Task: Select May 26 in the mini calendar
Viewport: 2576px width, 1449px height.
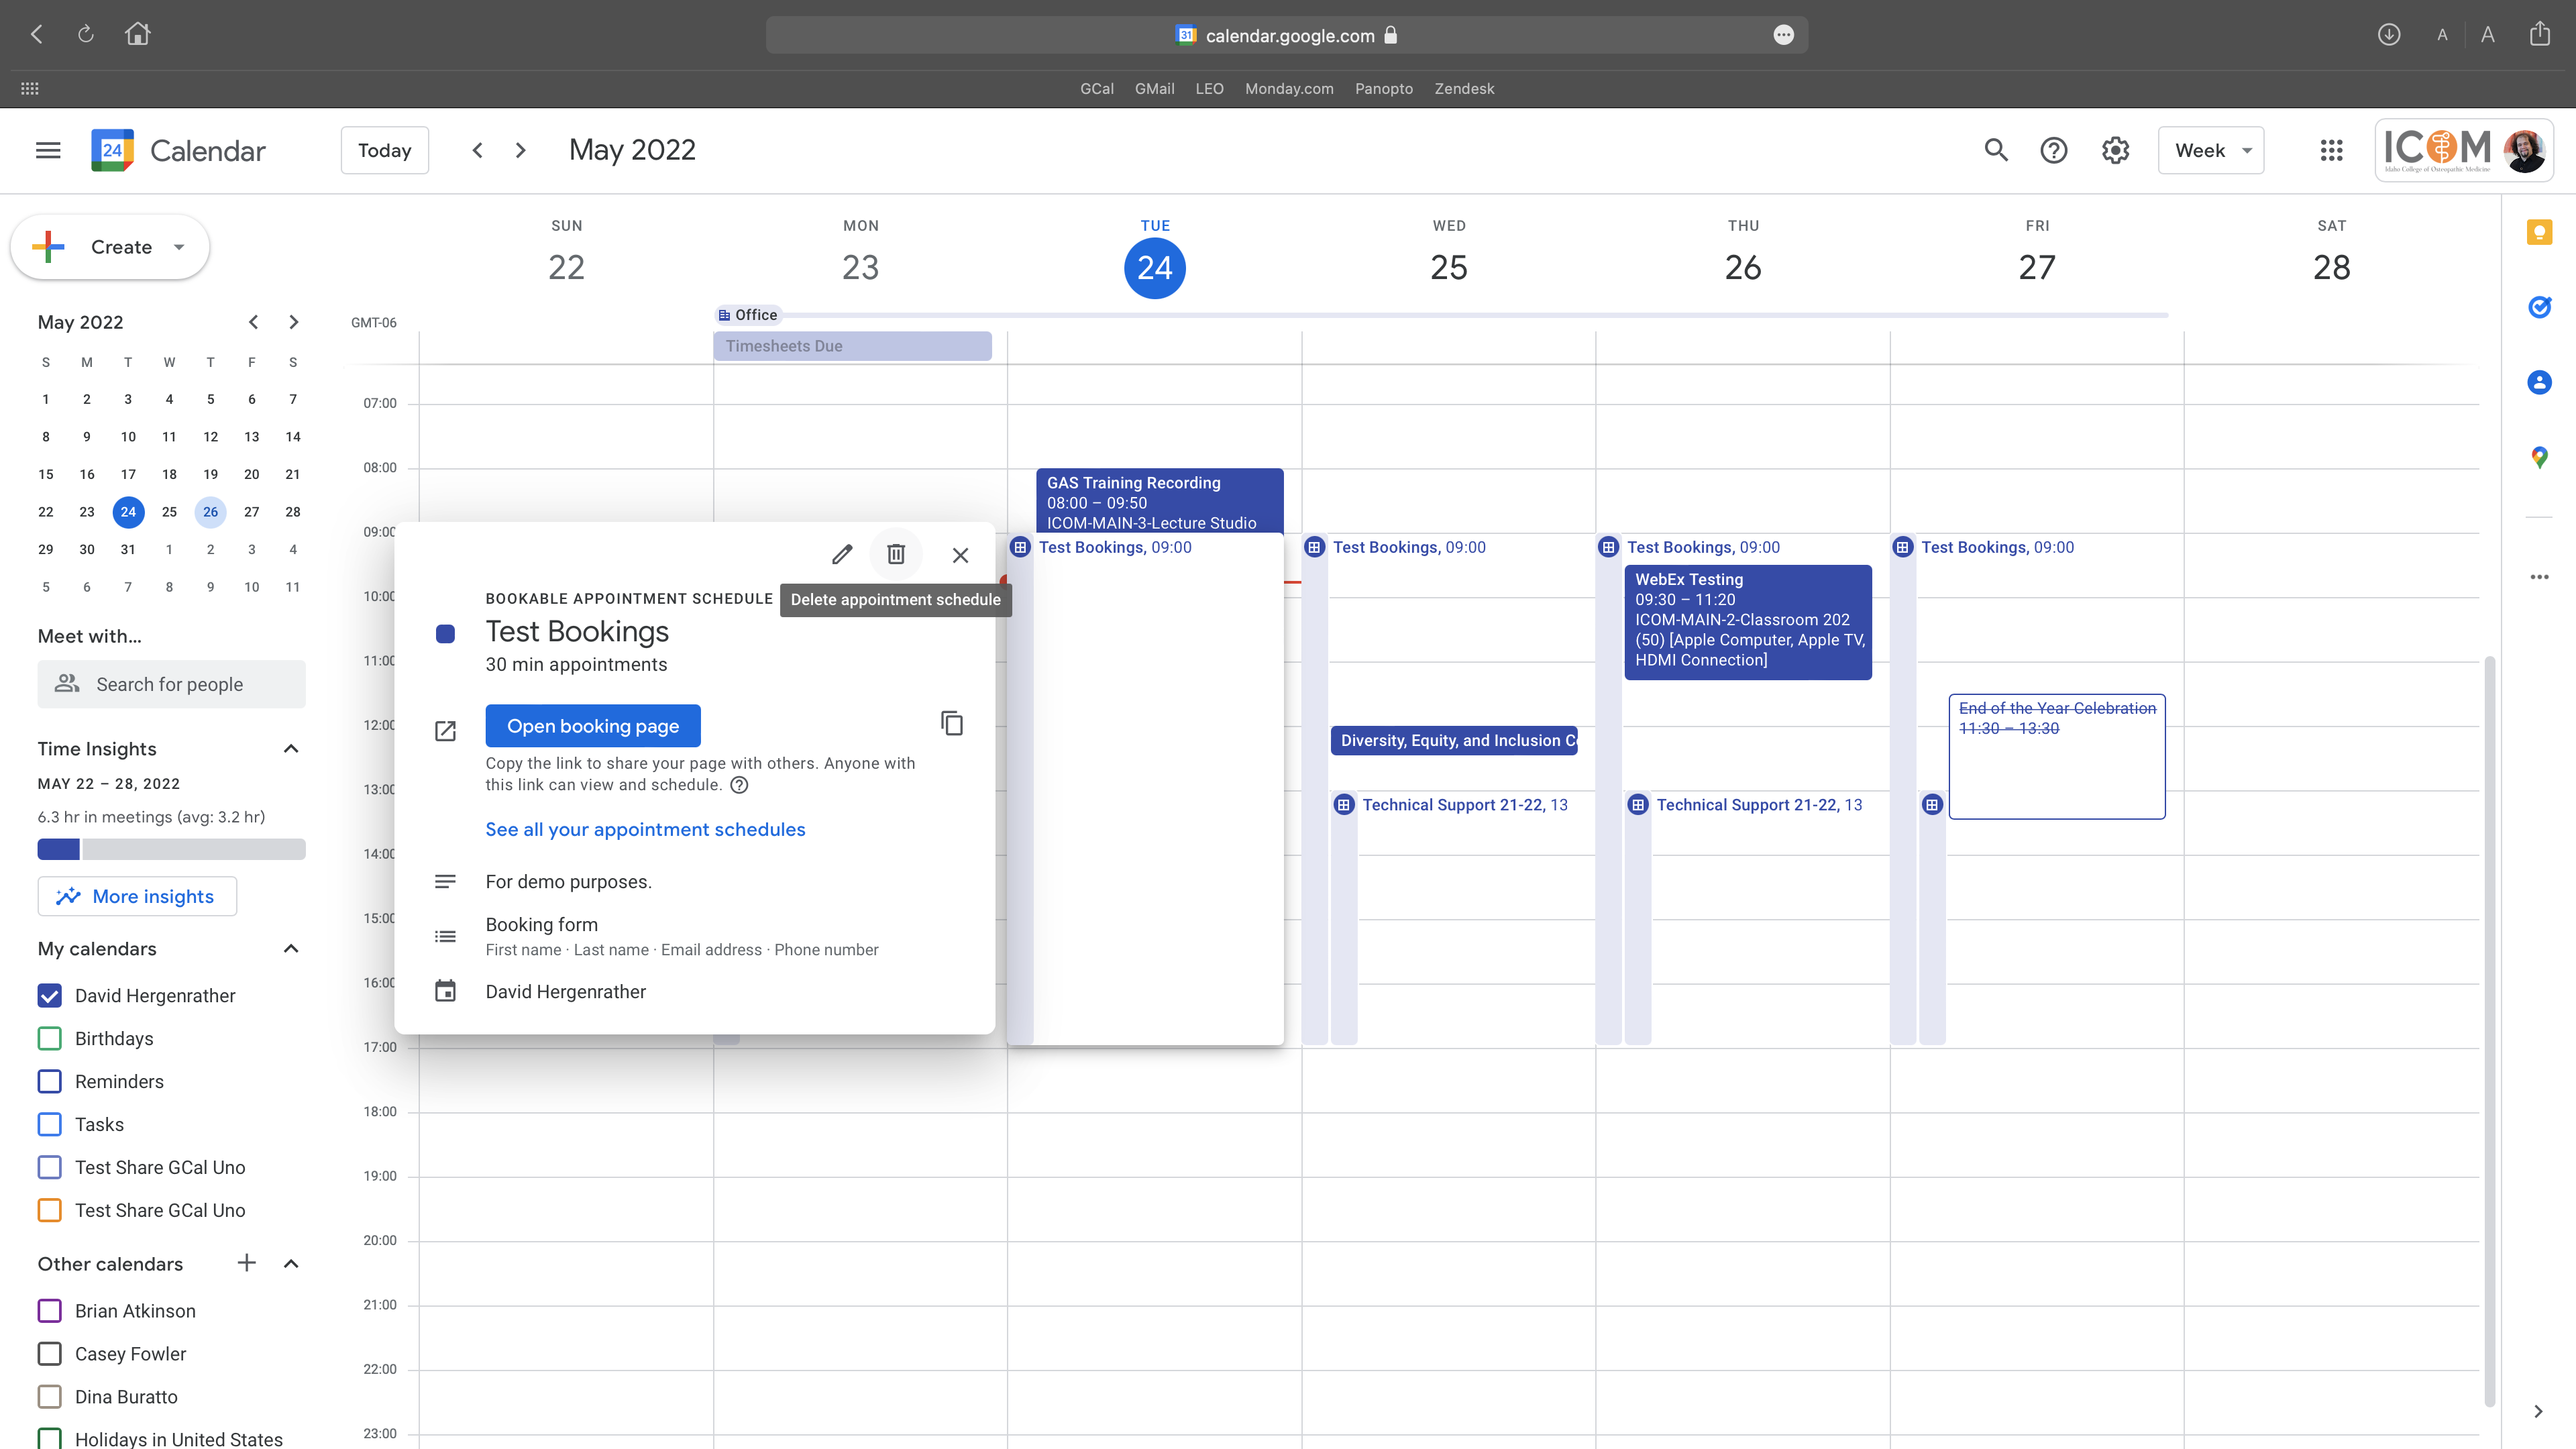Action: click(x=210, y=512)
